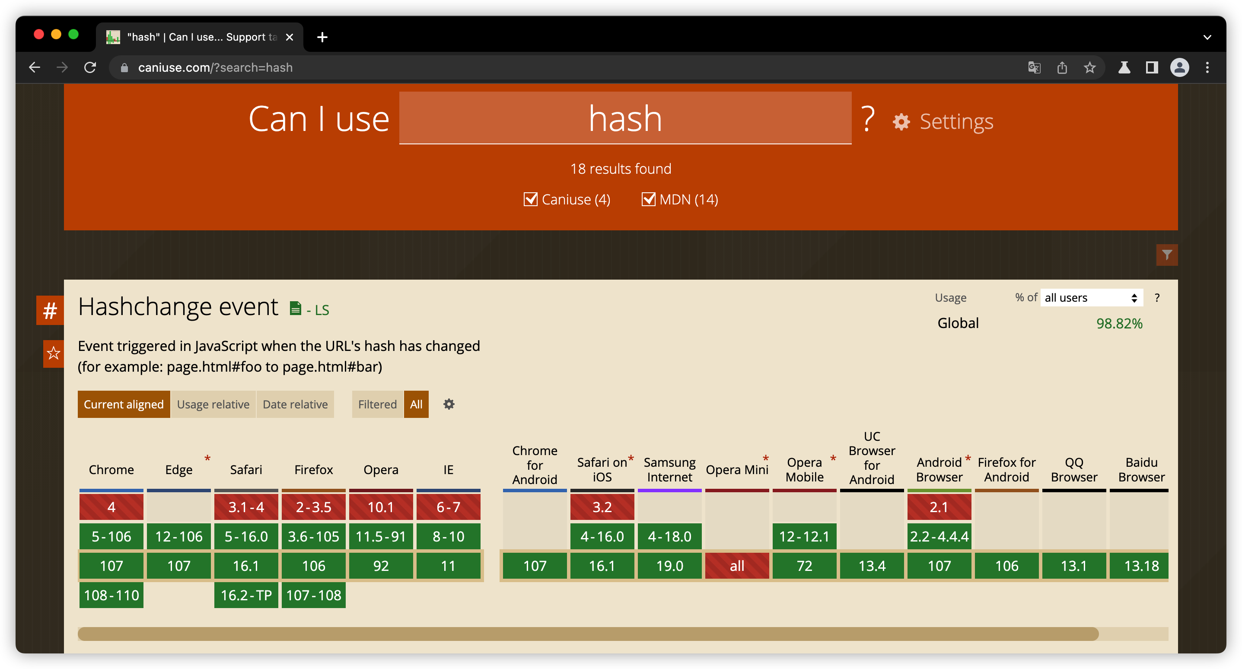Open the green spec document icon
The width and height of the screenshot is (1242, 669).
pyautogui.click(x=296, y=309)
